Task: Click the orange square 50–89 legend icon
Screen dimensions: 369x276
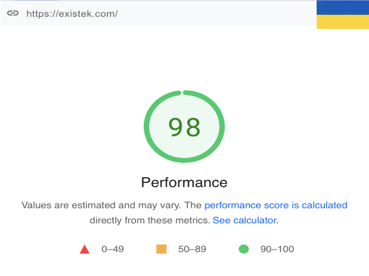Action: point(162,249)
